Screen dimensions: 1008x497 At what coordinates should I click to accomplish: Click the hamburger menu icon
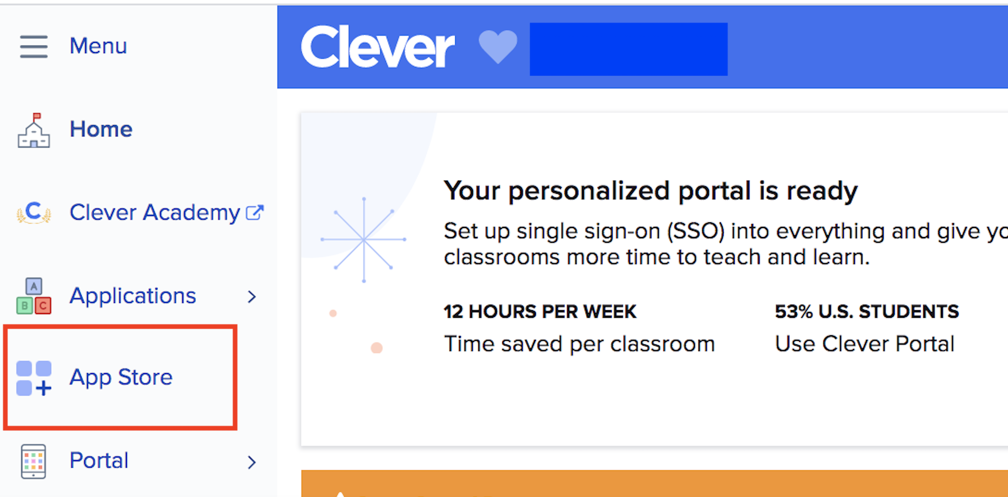(x=34, y=46)
